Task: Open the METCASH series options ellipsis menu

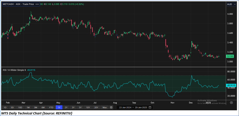Action: coord(37,4)
